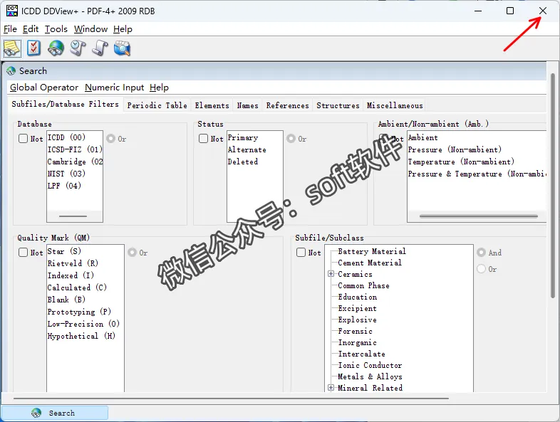Select Metals & Alloys subfile
Screen dimensions: 560x422
point(370,376)
